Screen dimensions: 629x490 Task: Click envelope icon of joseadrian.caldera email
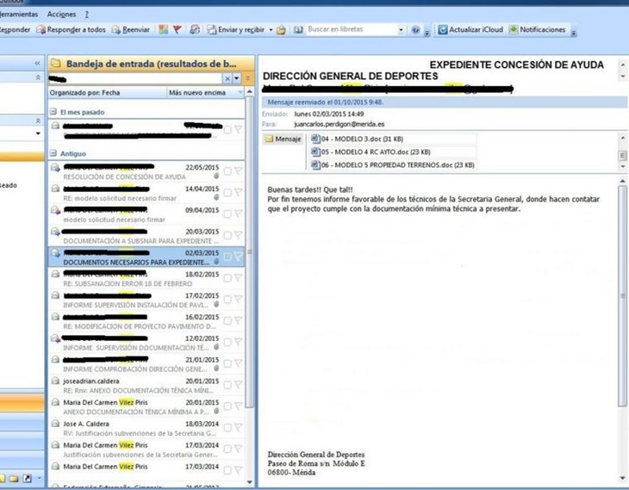[55, 381]
